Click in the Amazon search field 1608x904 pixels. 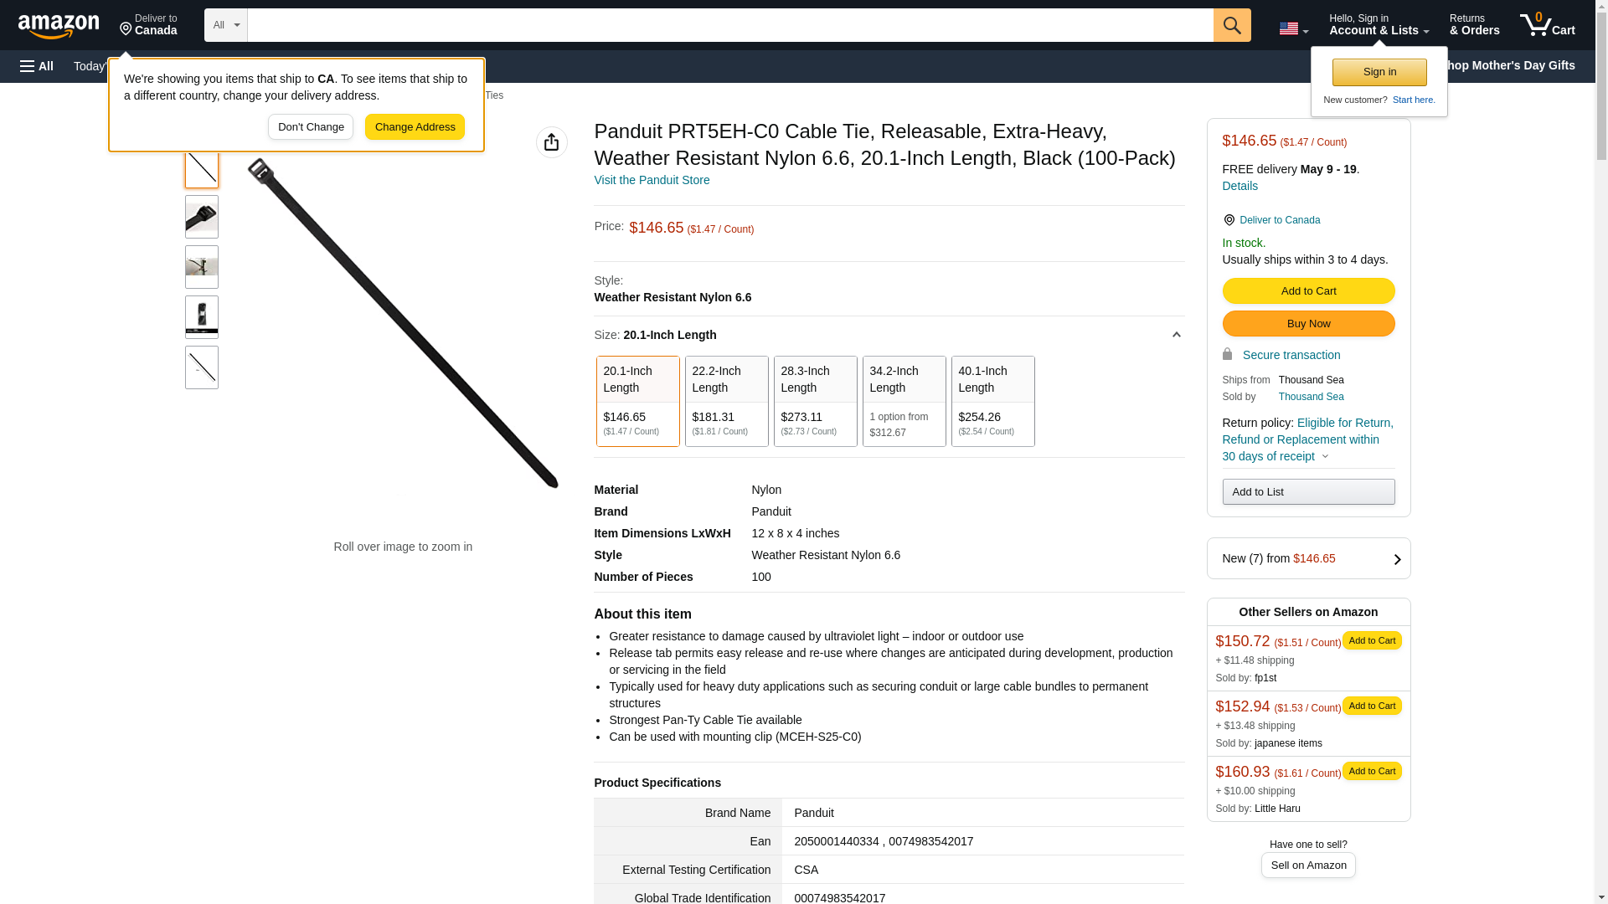click(729, 25)
